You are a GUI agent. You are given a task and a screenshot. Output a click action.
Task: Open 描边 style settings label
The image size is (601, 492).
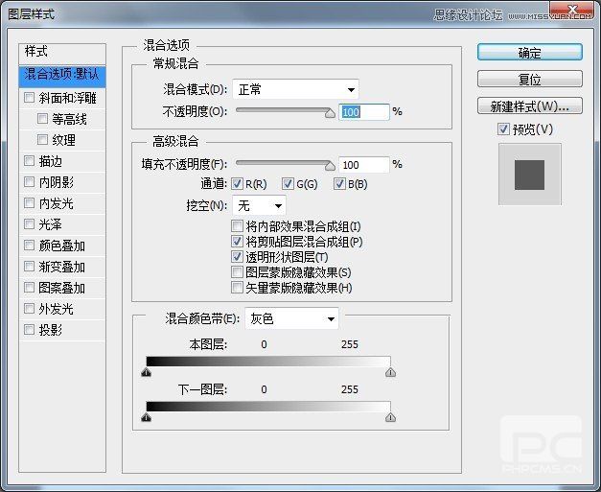tap(51, 161)
